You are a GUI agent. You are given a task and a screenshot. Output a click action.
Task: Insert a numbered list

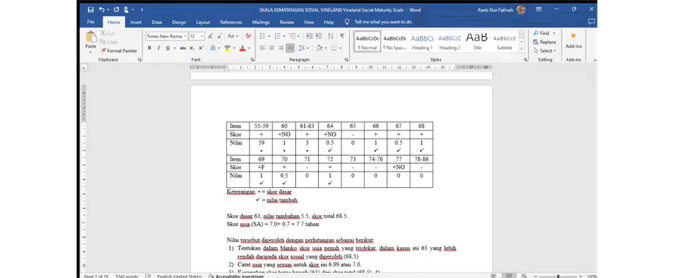pyautogui.click(x=277, y=36)
